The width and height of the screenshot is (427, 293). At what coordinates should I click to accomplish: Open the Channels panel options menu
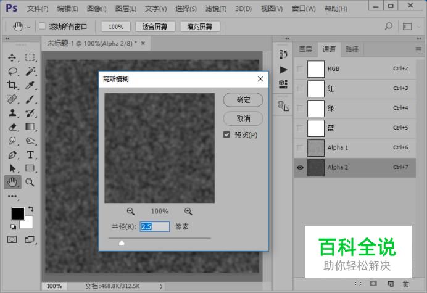click(418, 49)
